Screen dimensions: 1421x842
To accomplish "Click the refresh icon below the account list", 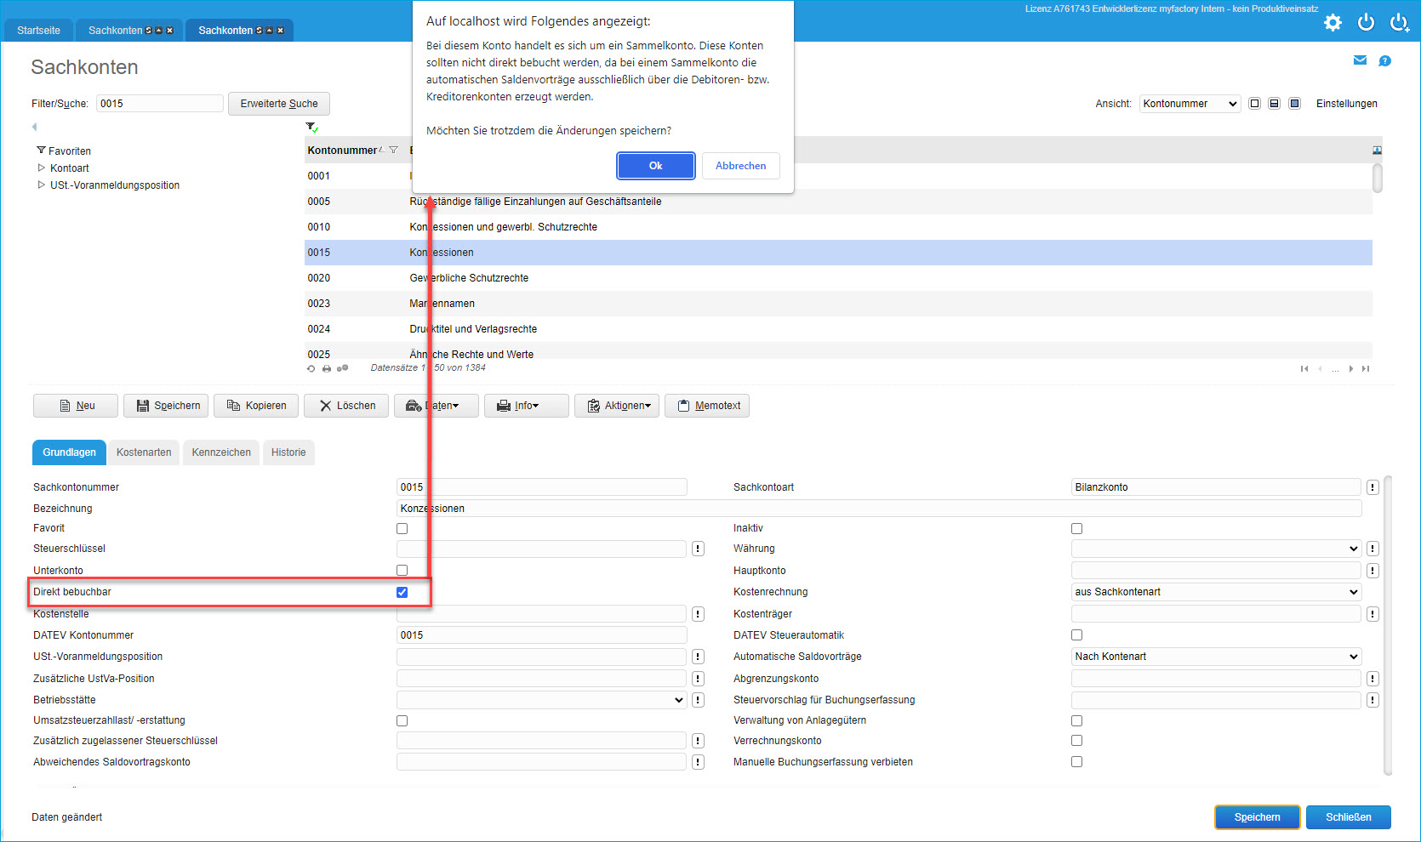I will coord(311,369).
